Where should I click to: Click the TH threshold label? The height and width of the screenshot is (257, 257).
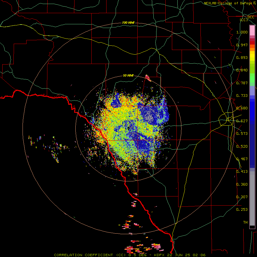coord(245,222)
